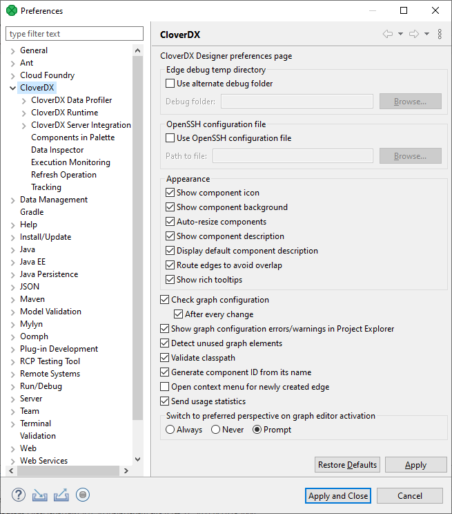Click tree scrollbar down arrow

click(x=138, y=459)
